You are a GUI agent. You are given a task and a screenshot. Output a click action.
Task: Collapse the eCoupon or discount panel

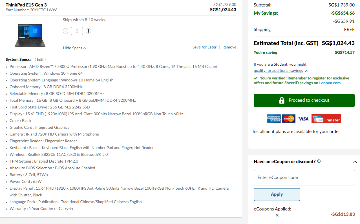click(355, 162)
